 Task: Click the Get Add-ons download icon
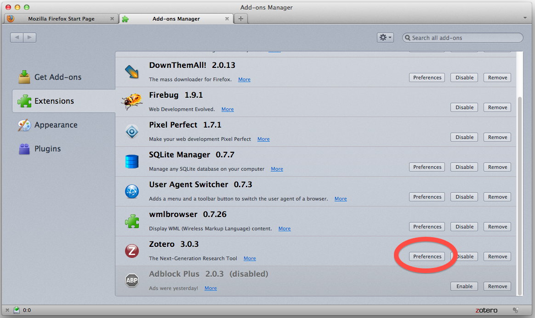[24, 77]
